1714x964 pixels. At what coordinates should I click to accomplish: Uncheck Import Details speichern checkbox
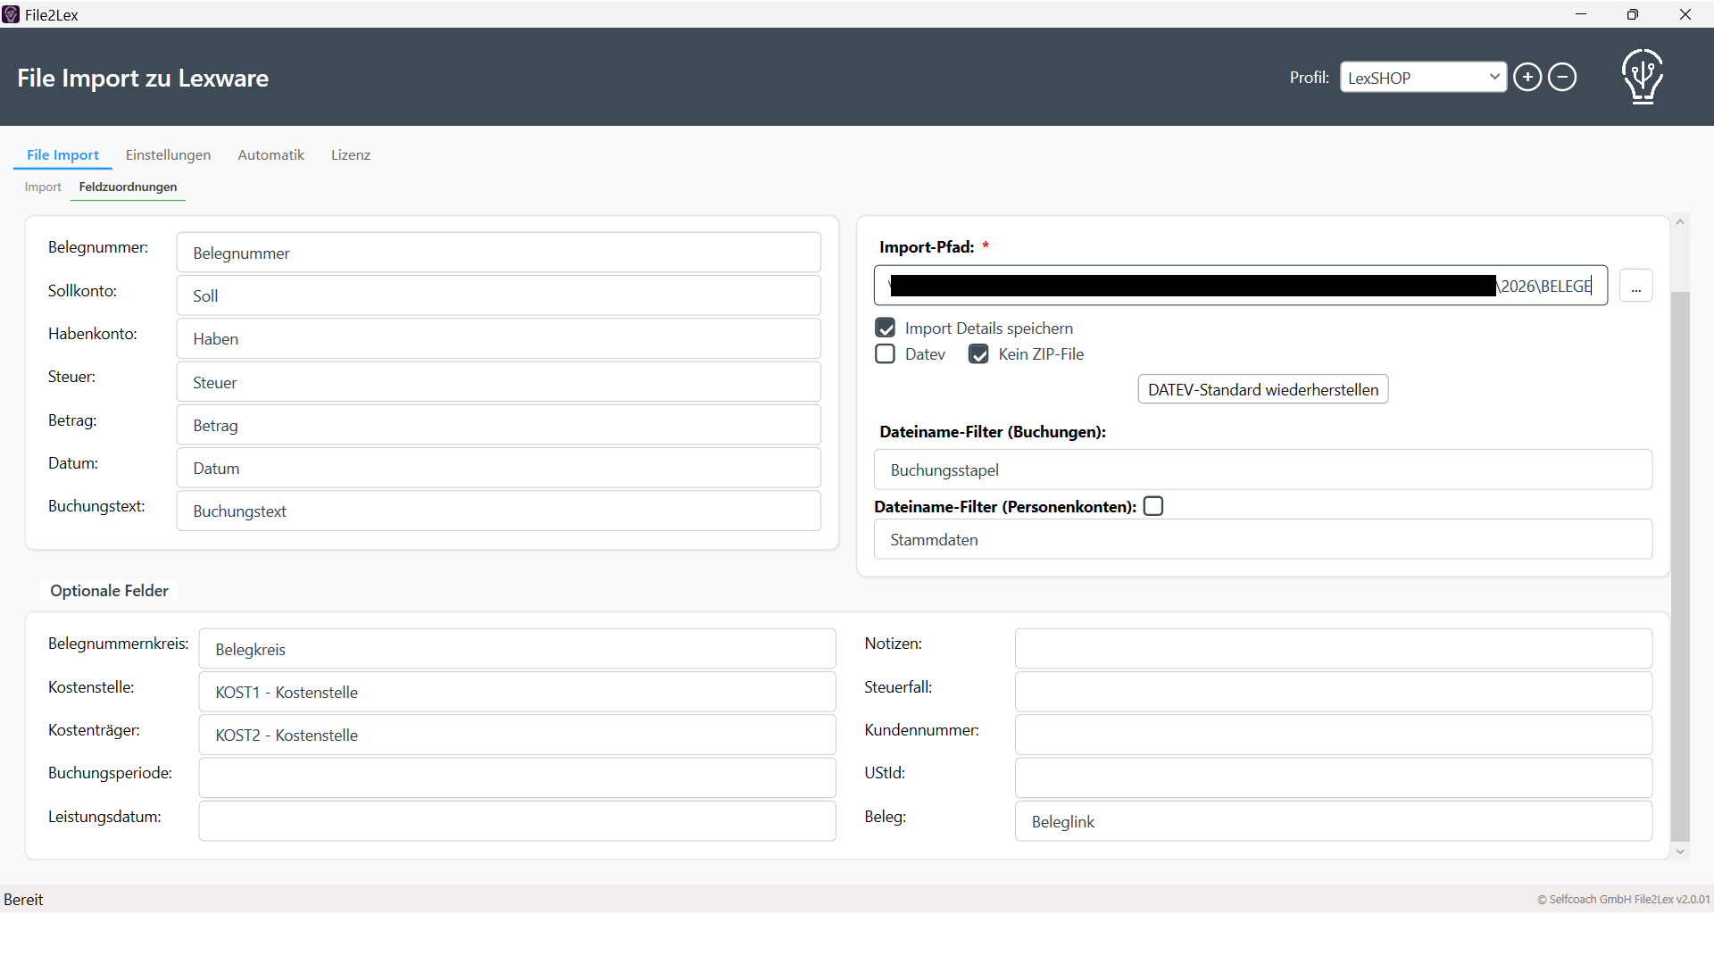(885, 328)
